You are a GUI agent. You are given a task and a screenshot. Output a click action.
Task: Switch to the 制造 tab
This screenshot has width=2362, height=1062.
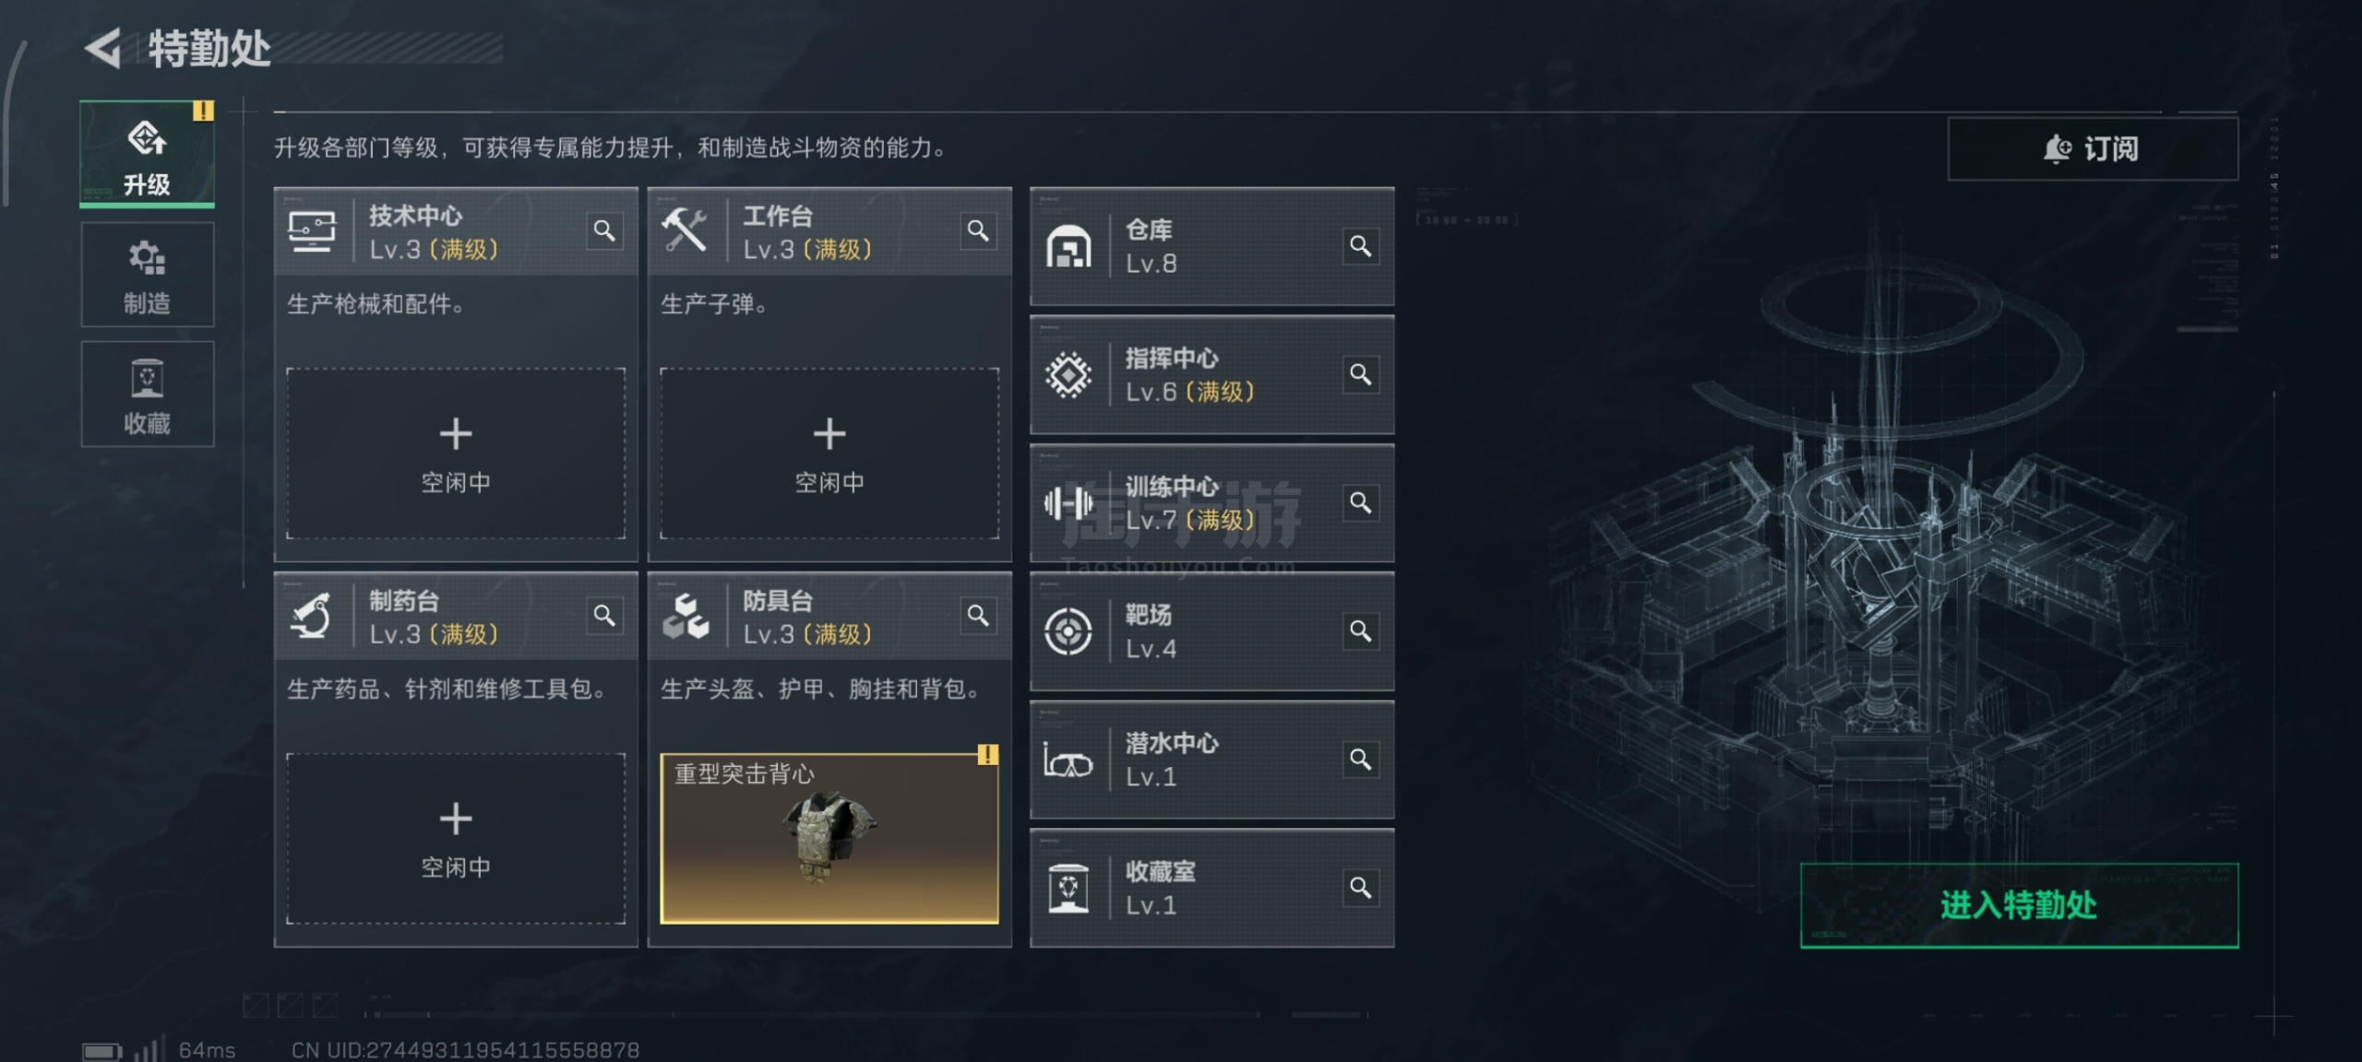point(148,275)
